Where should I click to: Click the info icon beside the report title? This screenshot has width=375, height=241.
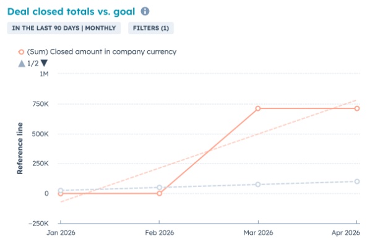[145, 11]
